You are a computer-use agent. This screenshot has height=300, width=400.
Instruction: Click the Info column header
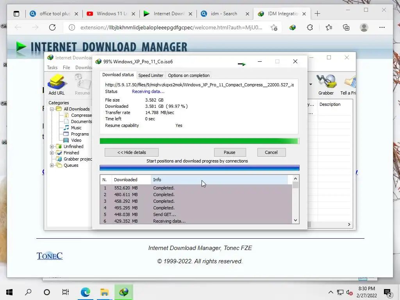220,180
